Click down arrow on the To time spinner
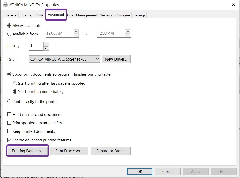The image size is (240, 178). [127, 35]
